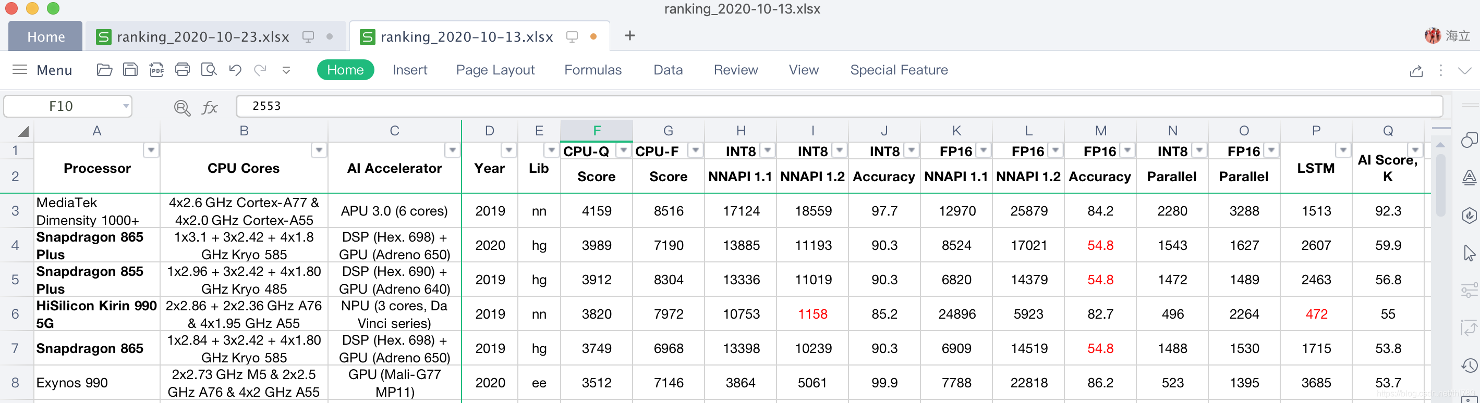The image size is (1480, 403).
Task: Select the red value 1158 cell
Action: point(812,313)
